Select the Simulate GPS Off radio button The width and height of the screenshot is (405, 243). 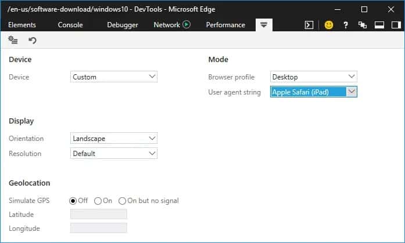pos(73,201)
